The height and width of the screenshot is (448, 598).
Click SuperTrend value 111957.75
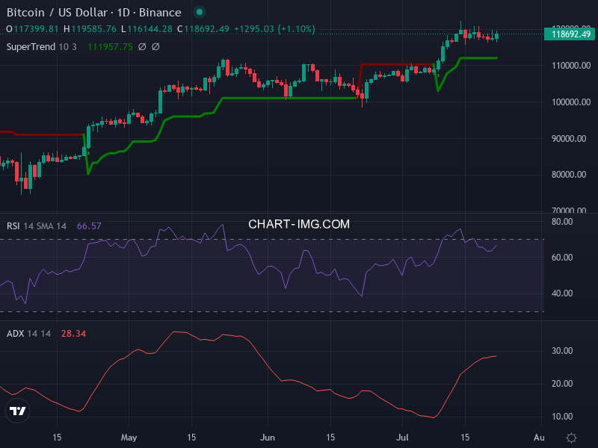[x=110, y=47]
